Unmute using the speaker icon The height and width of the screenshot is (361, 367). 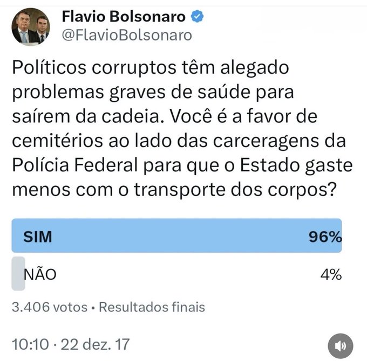(x=340, y=345)
